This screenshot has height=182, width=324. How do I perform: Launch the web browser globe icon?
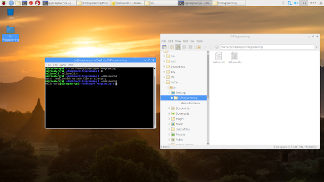point(11,3)
